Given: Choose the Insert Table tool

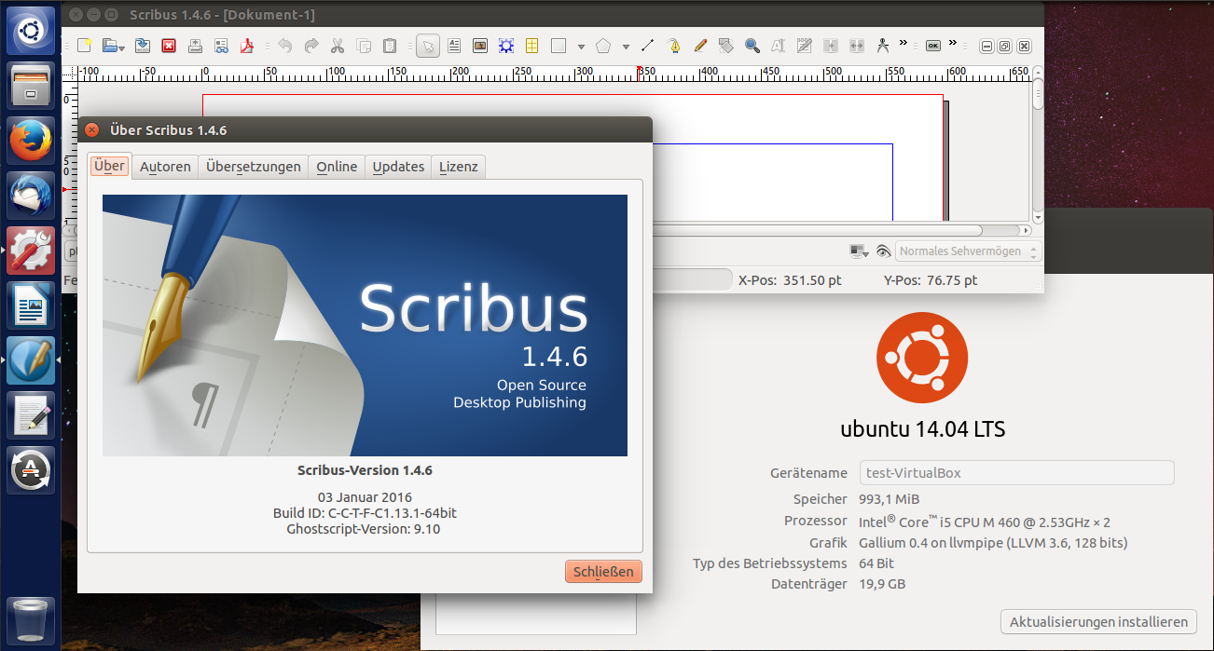Looking at the screenshot, I should coord(532,46).
